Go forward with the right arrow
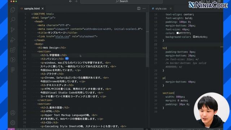This screenshot has height=130, width=231. [76, 1]
